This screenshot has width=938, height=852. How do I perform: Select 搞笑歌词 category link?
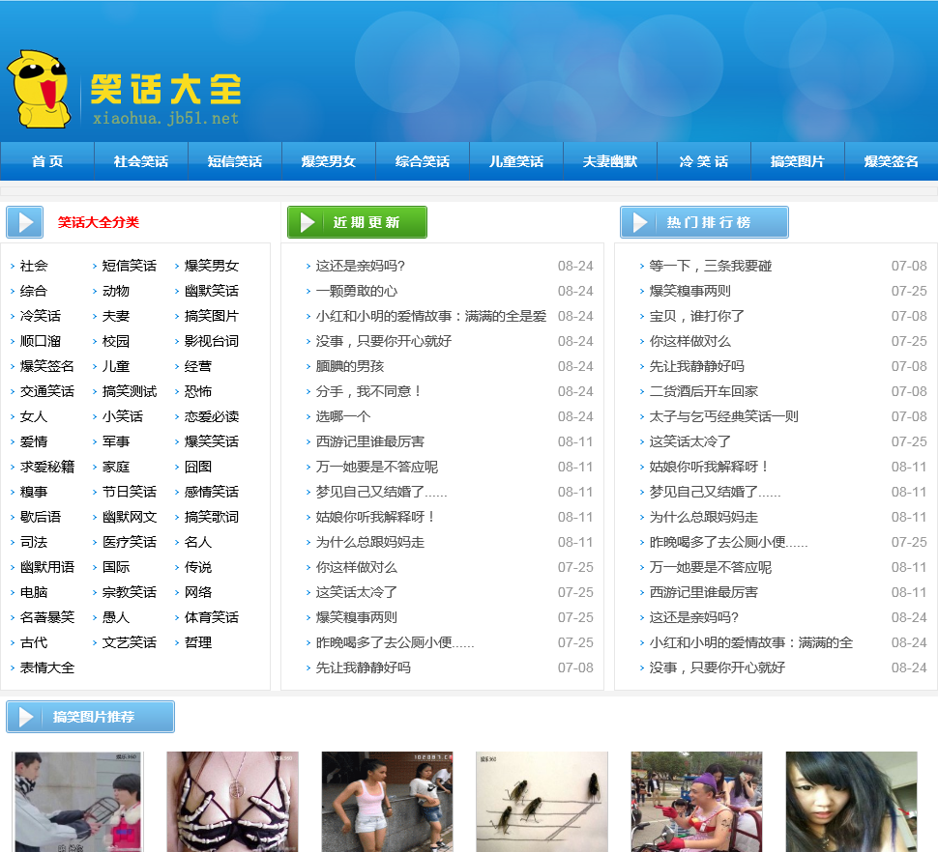click(x=212, y=517)
